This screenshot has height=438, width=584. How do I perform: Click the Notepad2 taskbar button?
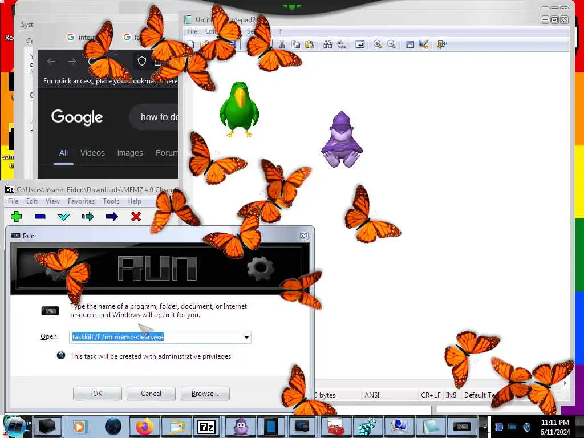[x=431, y=427]
